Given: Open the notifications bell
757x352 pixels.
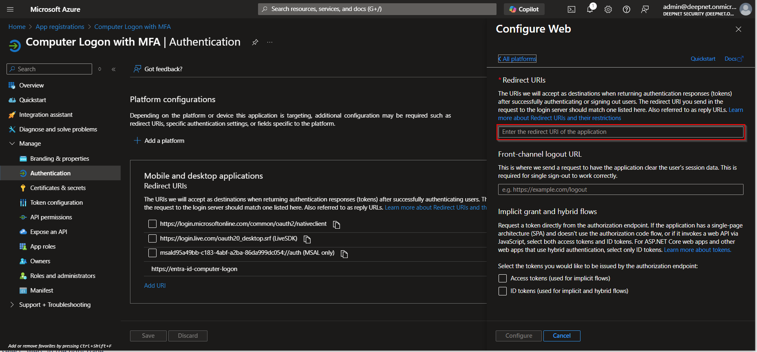Looking at the screenshot, I should point(590,9).
